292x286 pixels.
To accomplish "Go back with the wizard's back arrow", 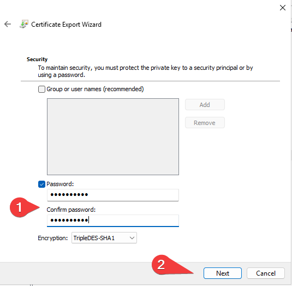I will click(x=8, y=24).
